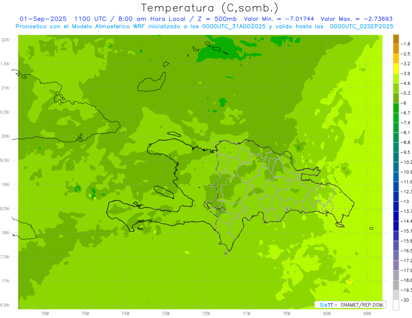Click the "SisTT - ONAMET/REP.DOM." credit box

coord(350,305)
